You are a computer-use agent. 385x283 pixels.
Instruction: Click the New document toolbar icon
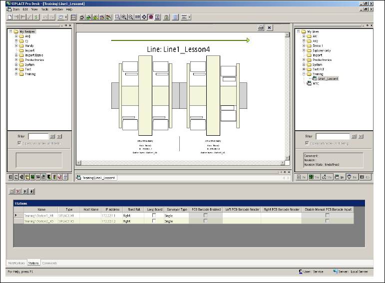9,17
